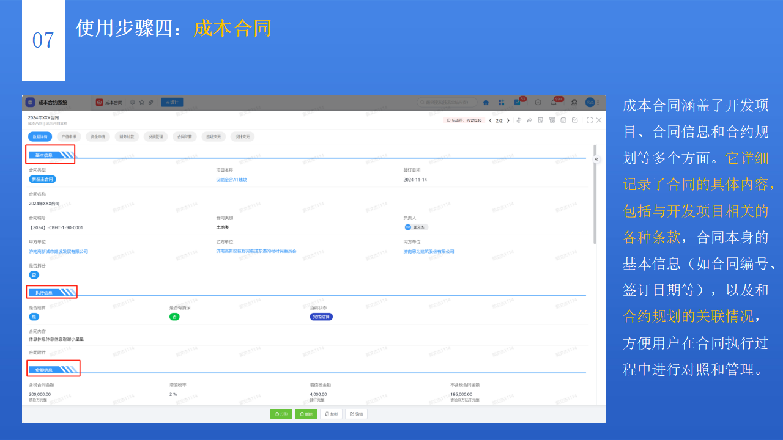Open the settings gear next to 成本合同 tab

132,102
